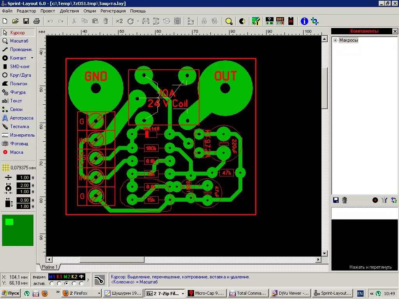Screen dimensions: 399x299
Task: Set M1 as the active layer
Action: click(x=52, y=283)
